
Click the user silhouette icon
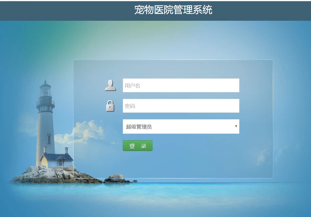(110, 85)
